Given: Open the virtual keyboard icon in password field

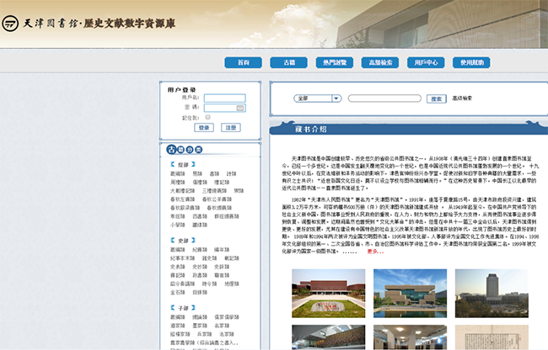Looking at the screenshot, I should [240, 108].
